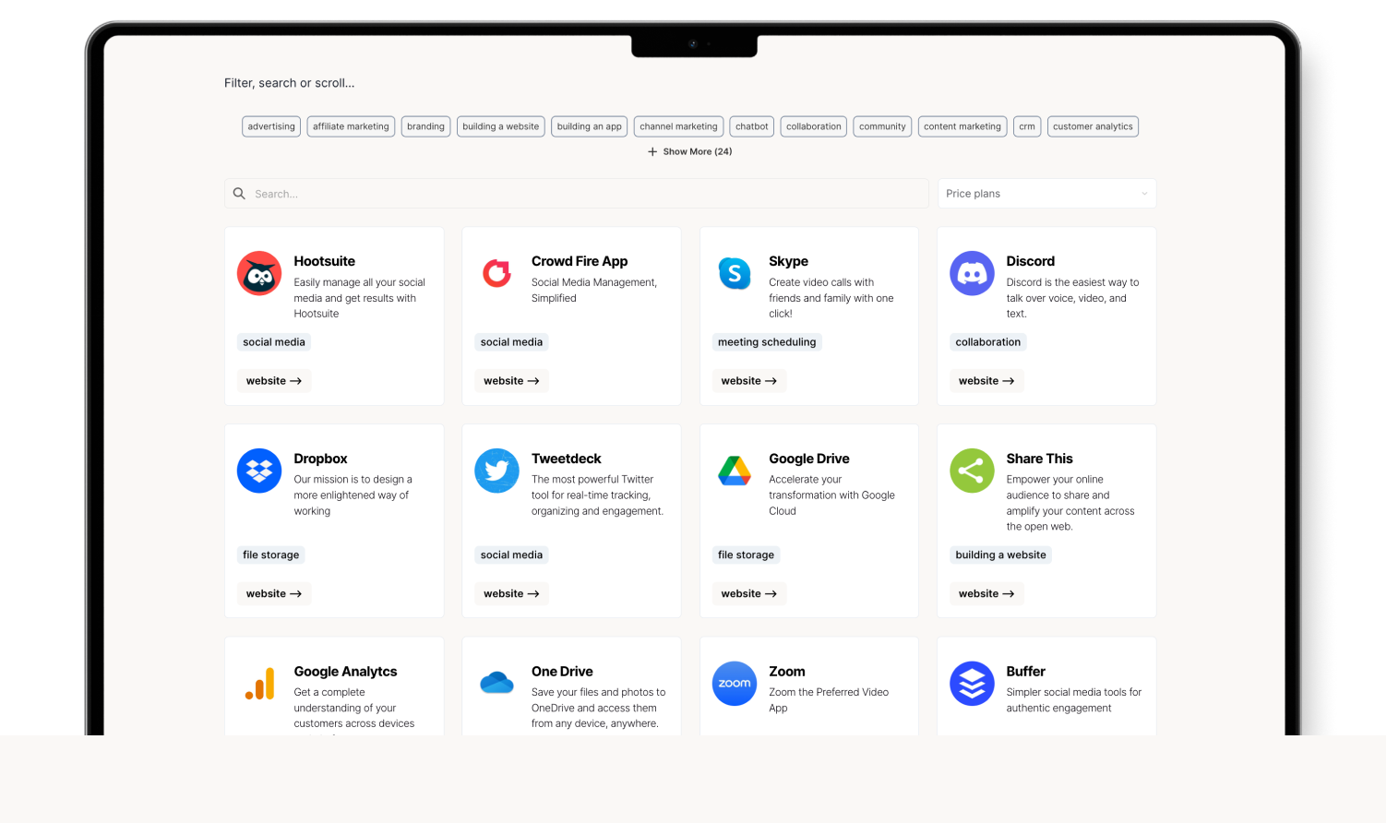Visit the Share This website button
Viewport: 1387px width, 823px height.
[986, 594]
